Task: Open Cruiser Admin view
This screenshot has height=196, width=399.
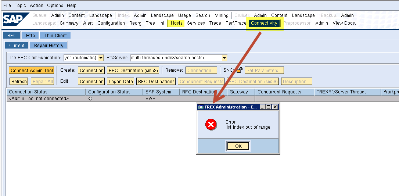Action: tap(260, 15)
